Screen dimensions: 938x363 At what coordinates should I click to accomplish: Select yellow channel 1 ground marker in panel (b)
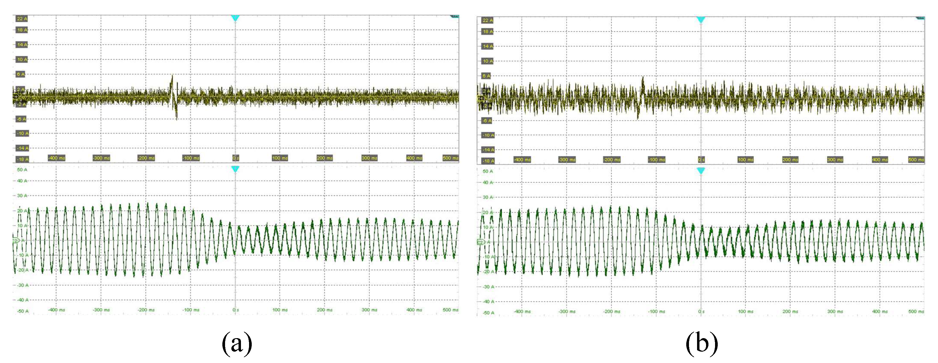480,98
